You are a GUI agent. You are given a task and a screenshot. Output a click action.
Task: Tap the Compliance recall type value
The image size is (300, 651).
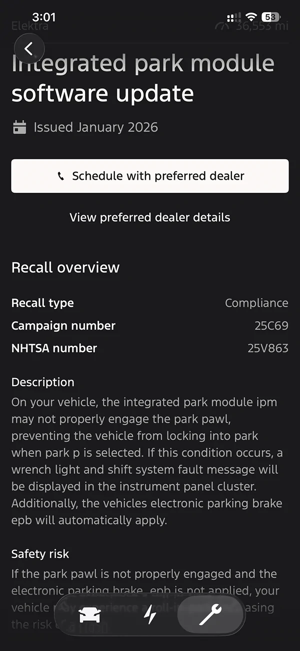point(256,303)
